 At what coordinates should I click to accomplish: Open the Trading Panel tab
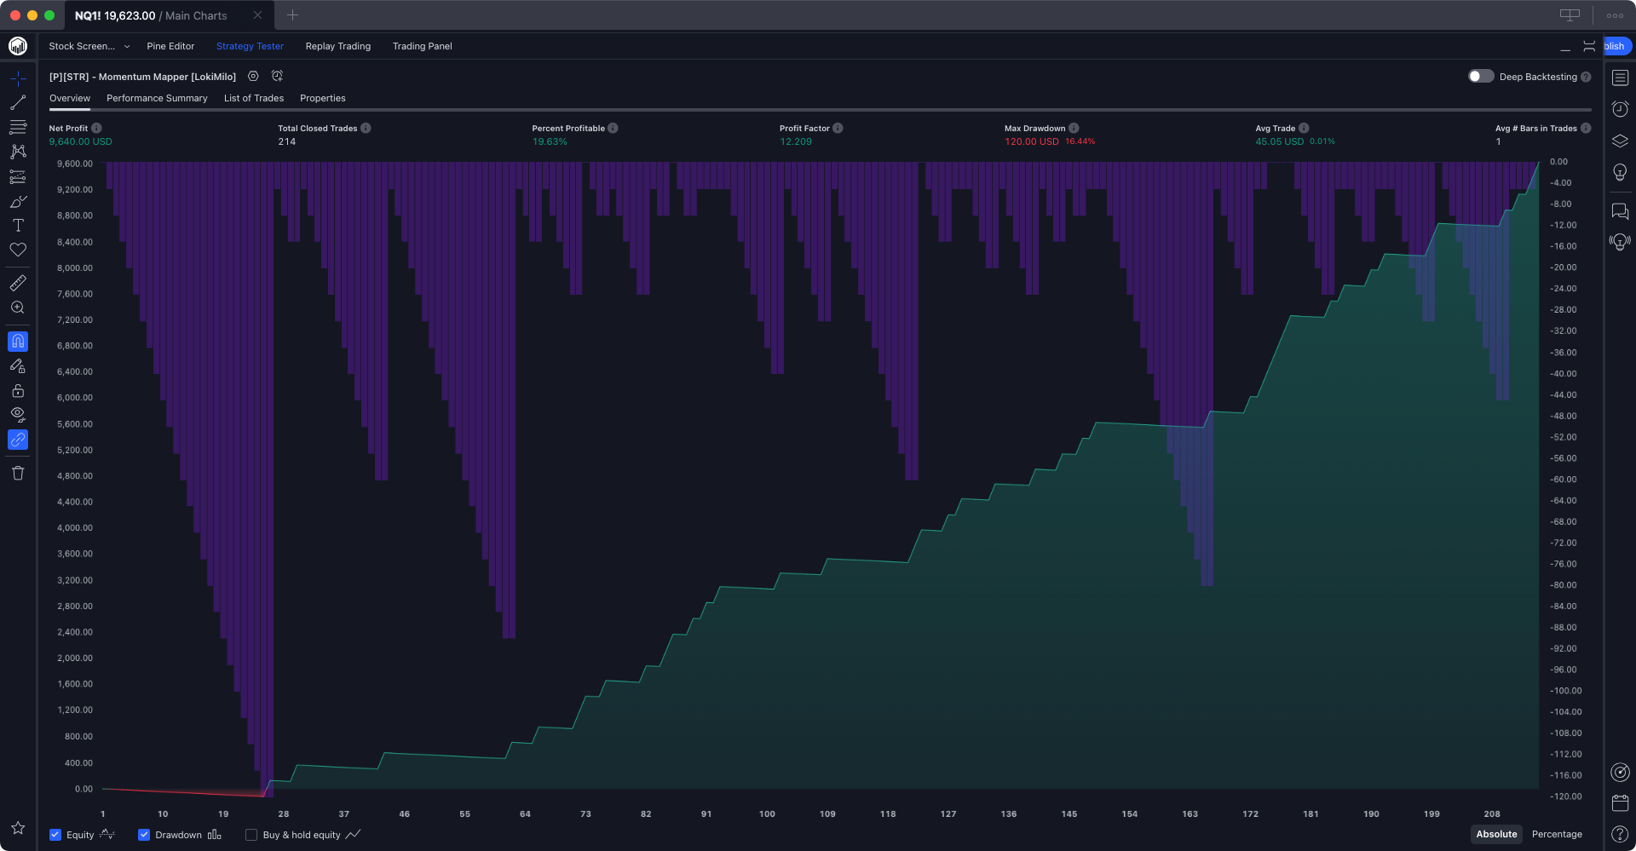coord(423,46)
